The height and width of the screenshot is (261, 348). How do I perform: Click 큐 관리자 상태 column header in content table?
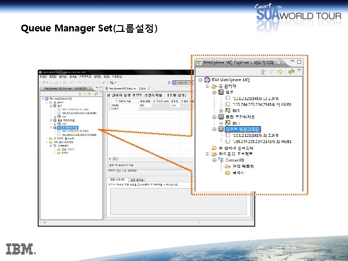(161, 101)
